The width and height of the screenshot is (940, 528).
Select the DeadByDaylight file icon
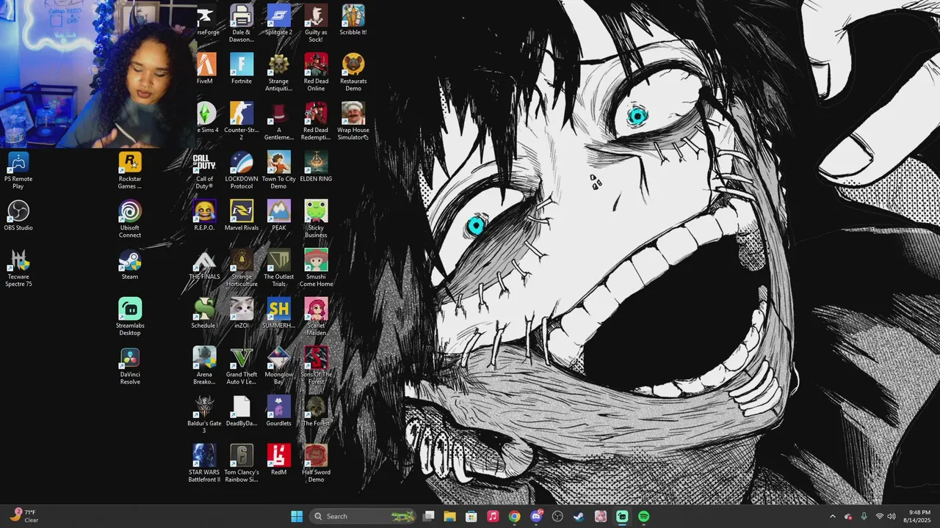coord(242,411)
